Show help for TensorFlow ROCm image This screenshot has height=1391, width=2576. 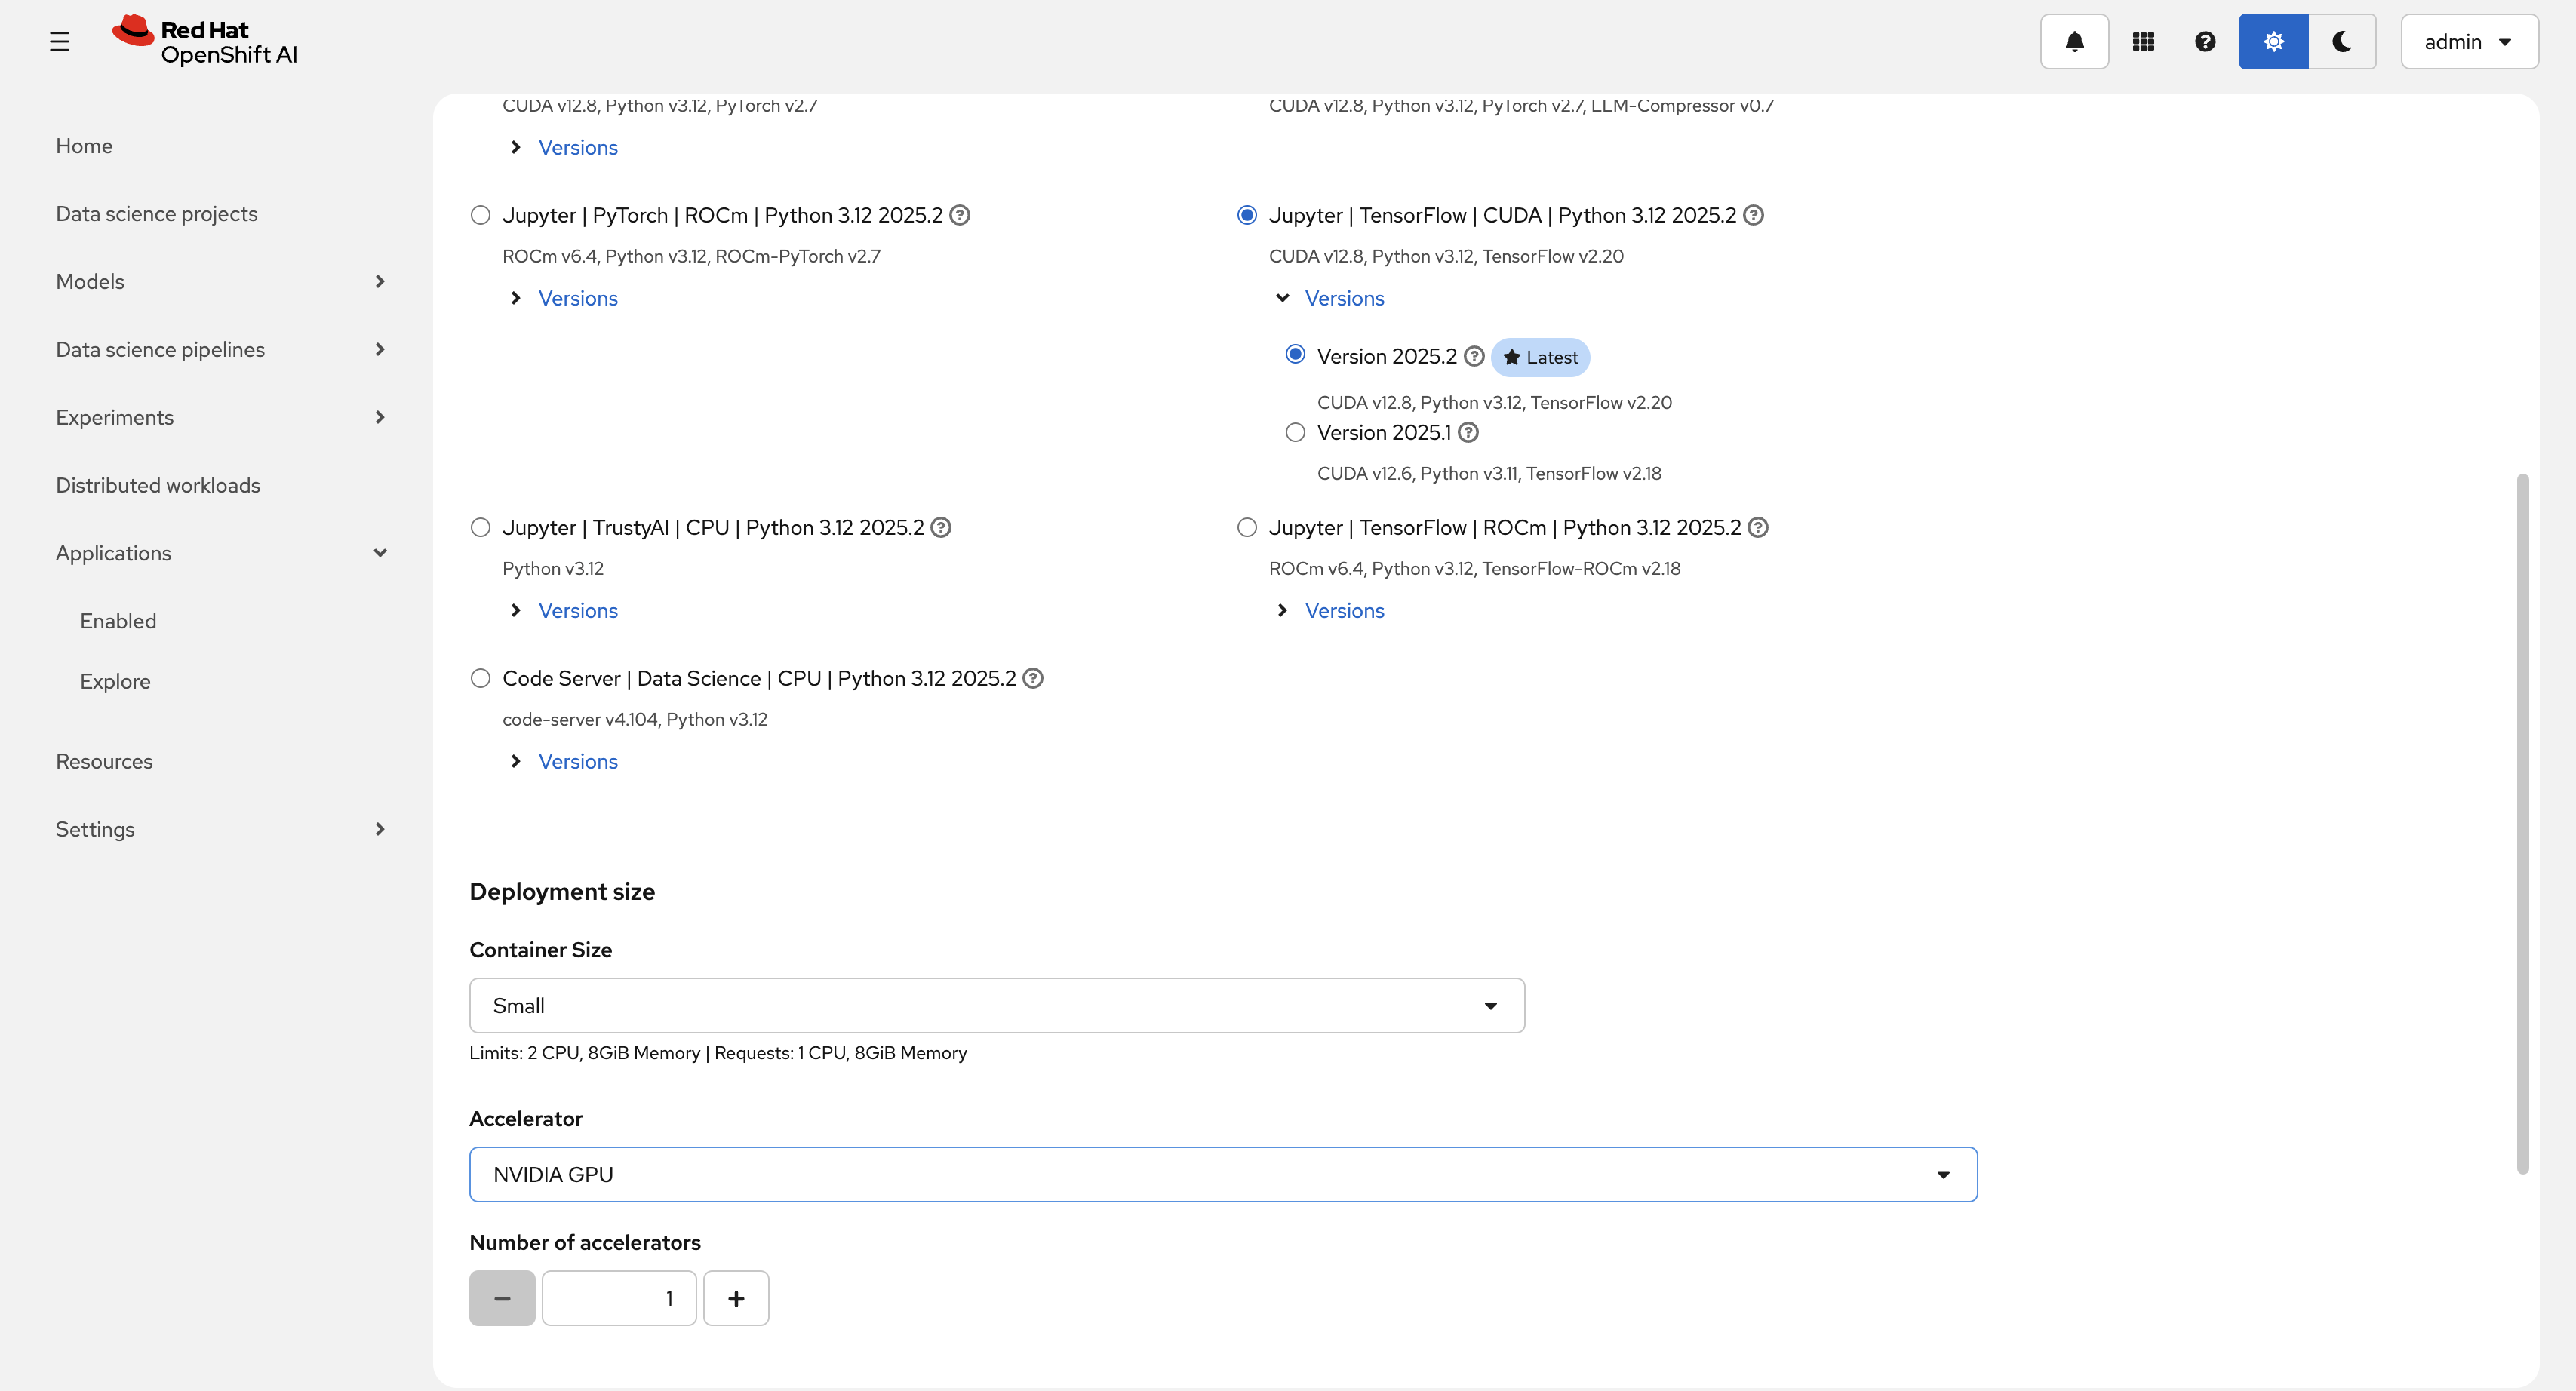tap(1758, 528)
